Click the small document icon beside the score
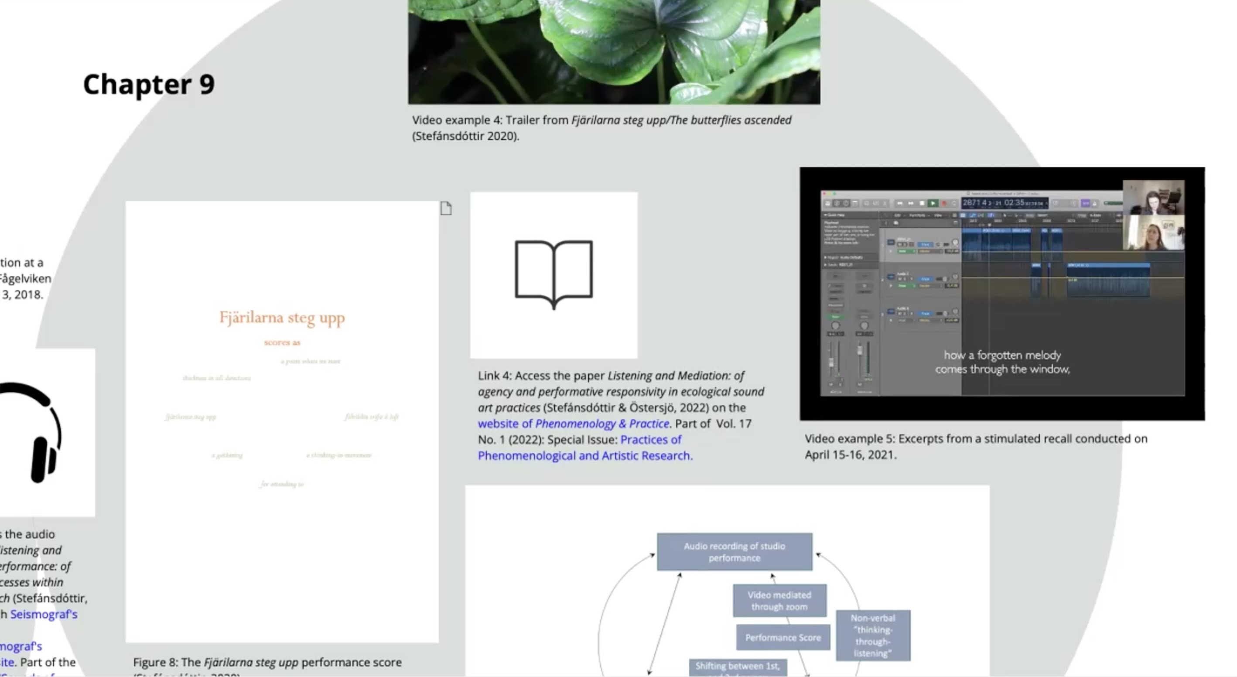 (446, 209)
